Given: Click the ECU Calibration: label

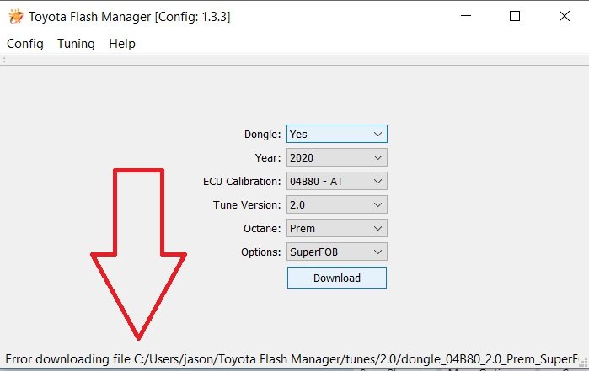Looking at the screenshot, I should tap(242, 182).
